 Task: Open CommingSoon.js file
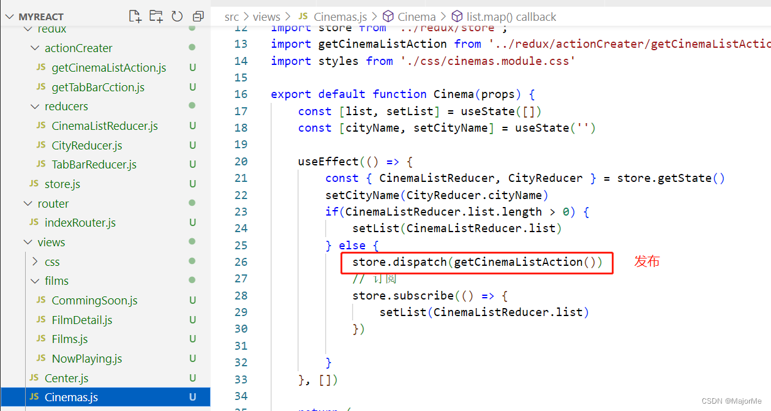(x=95, y=301)
